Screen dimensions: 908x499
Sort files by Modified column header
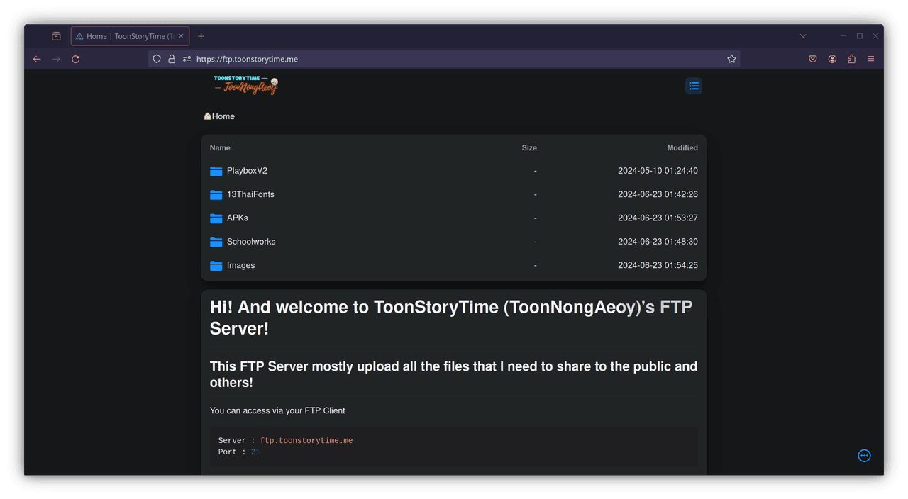[682, 148]
